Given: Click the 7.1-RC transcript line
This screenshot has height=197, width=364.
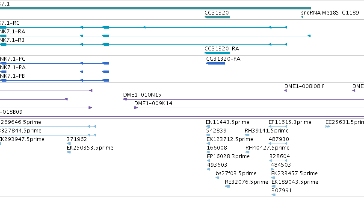Looking at the screenshot, I should [x=143, y=27].
